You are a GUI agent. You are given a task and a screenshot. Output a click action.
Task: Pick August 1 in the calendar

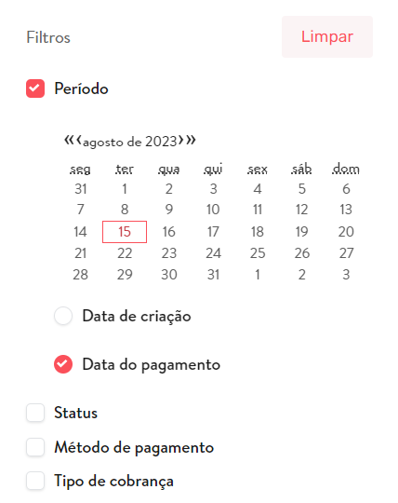coord(125,188)
